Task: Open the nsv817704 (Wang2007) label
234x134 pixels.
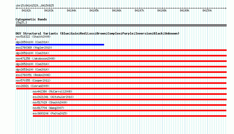Action: coord(48,108)
